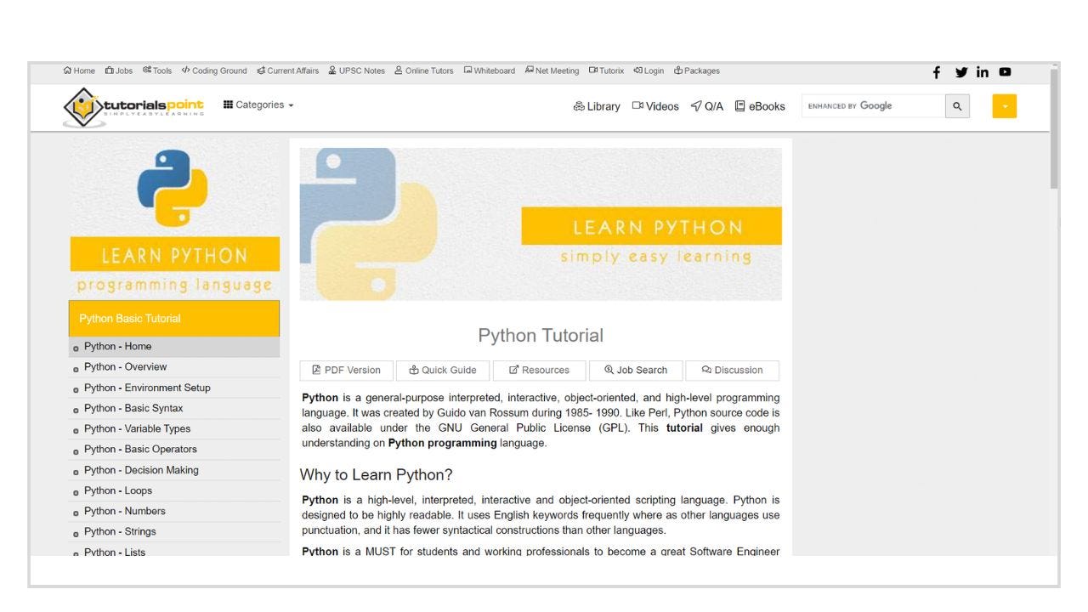Open the Twitter social icon

[961, 72]
